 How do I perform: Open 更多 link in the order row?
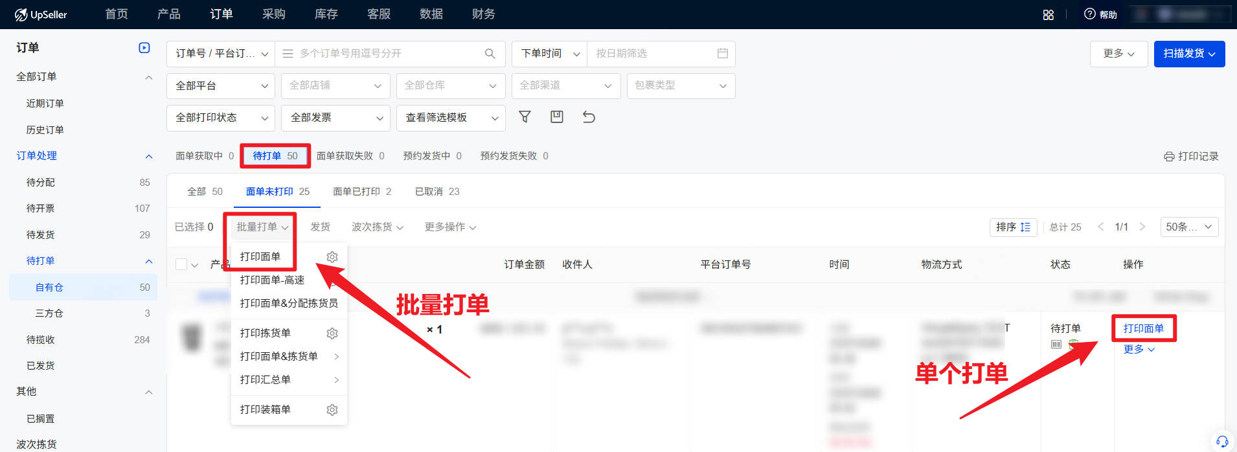tap(1139, 350)
